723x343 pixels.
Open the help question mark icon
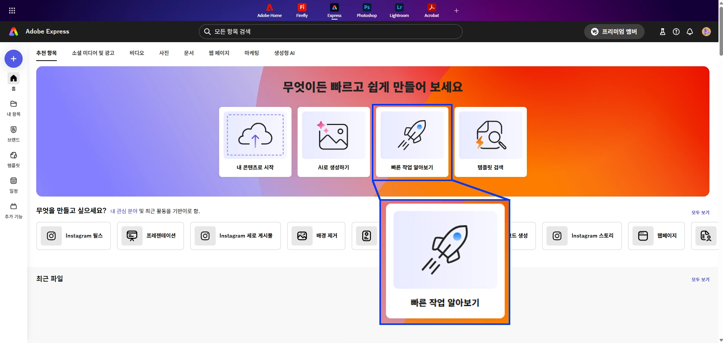pyautogui.click(x=676, y=32)
